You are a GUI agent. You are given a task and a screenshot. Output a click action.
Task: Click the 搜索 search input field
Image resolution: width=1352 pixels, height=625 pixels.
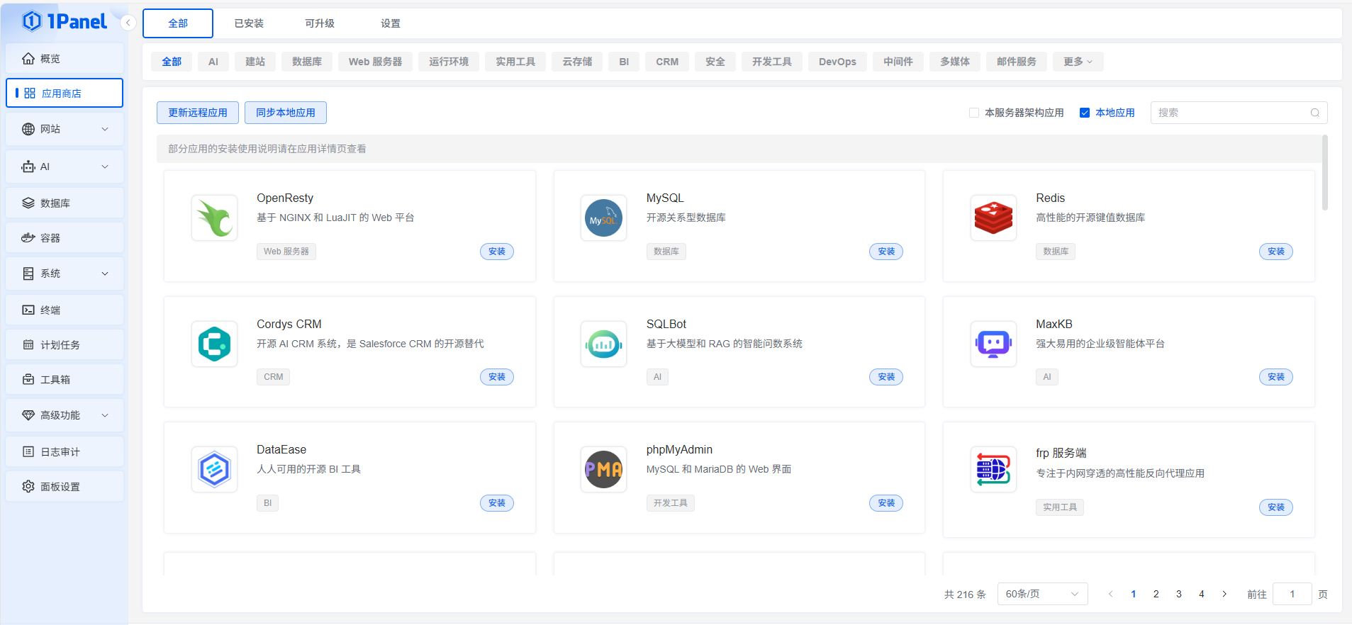1239,113
